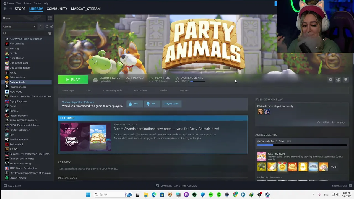The image size is (354, 199).
Task: Click the achievements gear-star icon
Action: [177, 80]
